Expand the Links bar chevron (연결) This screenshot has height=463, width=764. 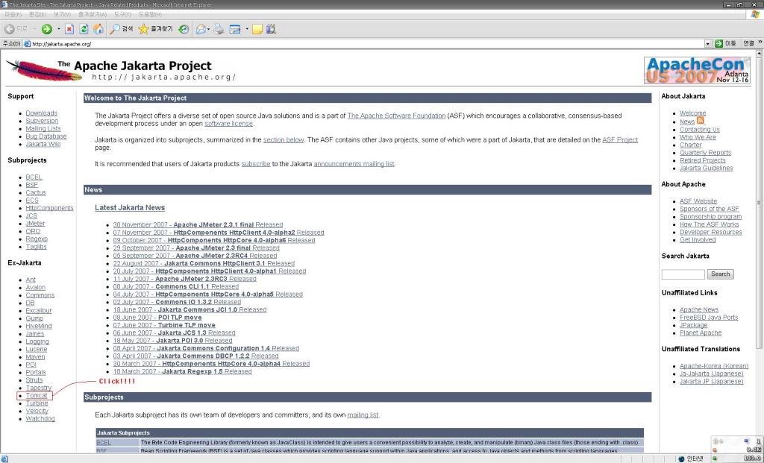point(760,42)
